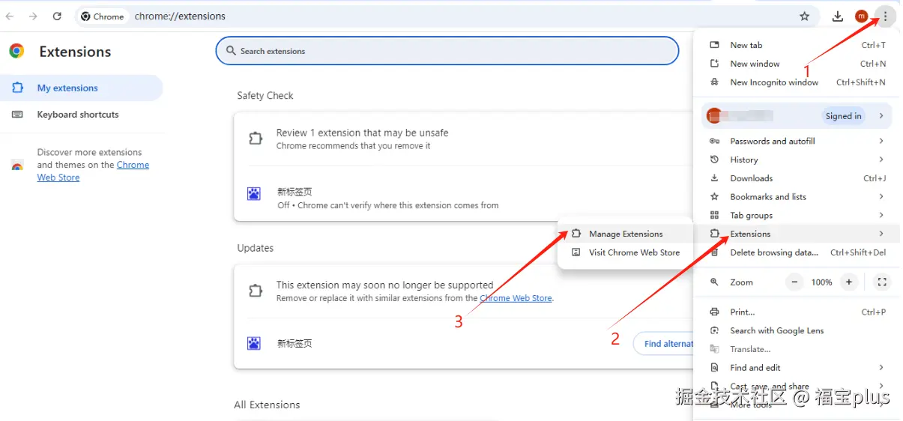Open the three-dot Chrome menu
903x421 pixels.
point(886,16)
